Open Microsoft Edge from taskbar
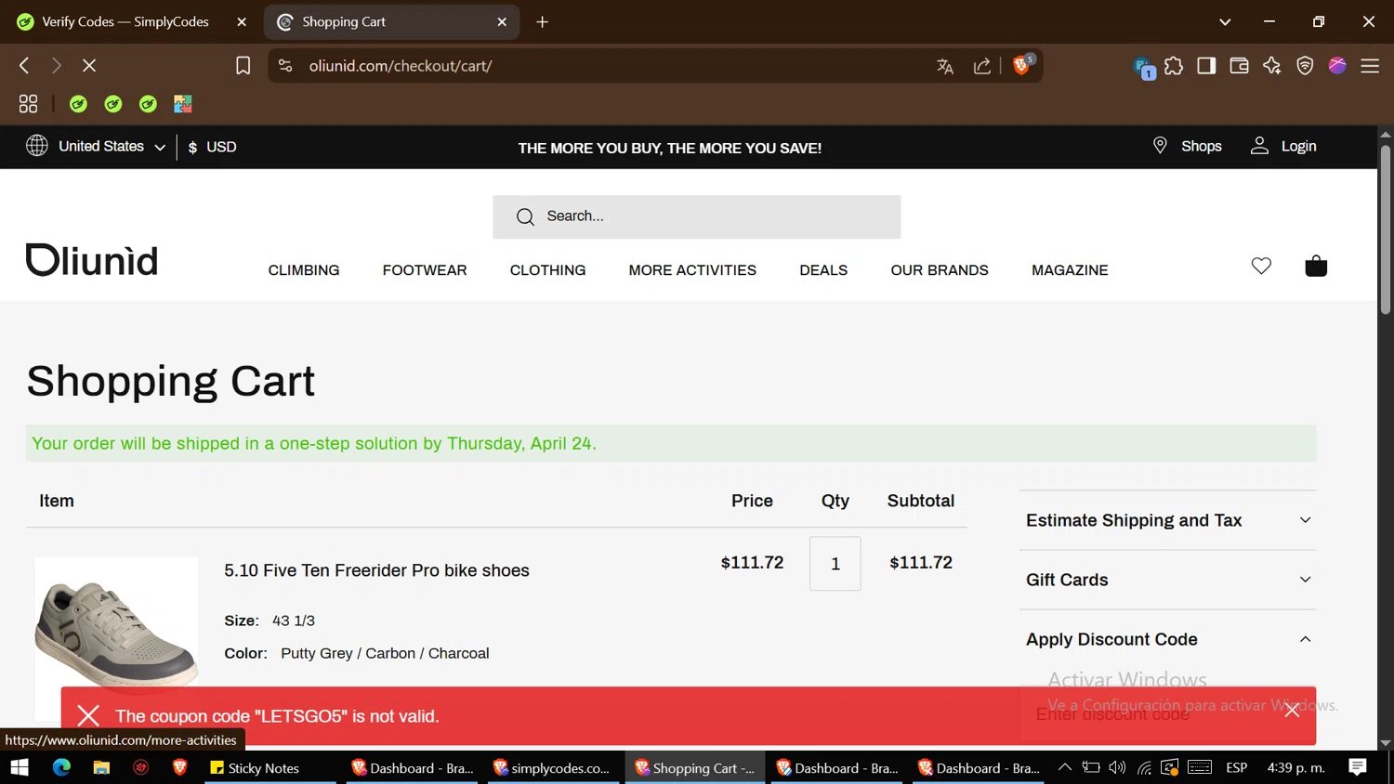Image resolution: width=1394 pixels, height=784 pixels. [61, 767]
